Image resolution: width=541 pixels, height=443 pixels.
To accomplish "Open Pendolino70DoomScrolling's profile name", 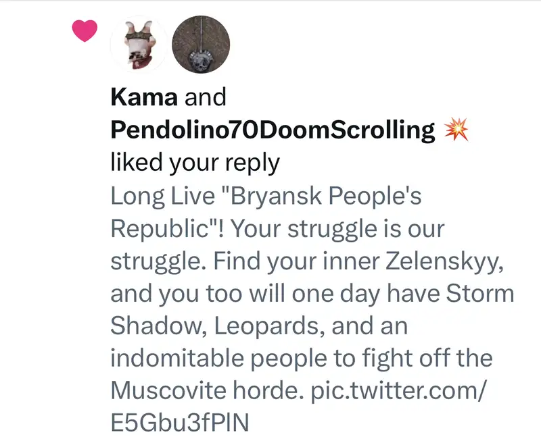I will (x=273, y=130).
